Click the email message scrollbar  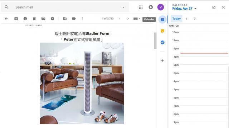(155, 41)
